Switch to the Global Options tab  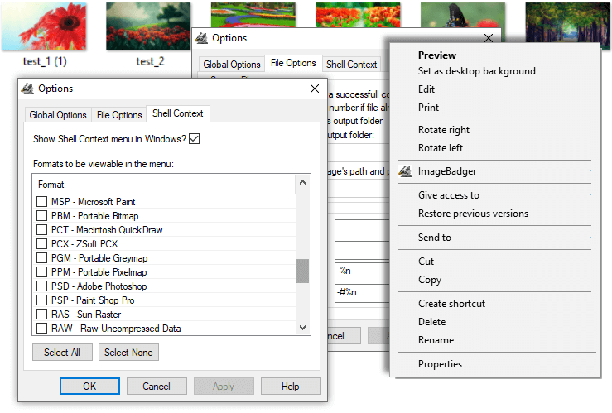57,115
